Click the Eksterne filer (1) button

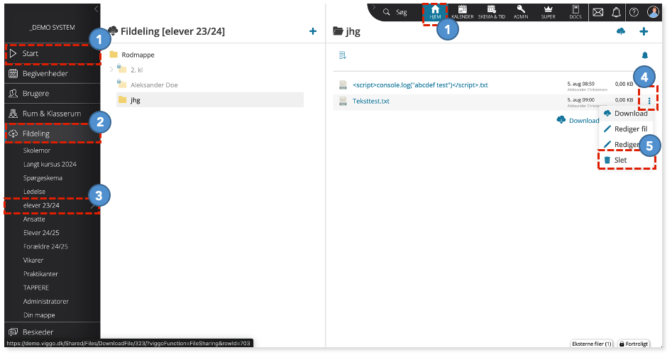591,344
